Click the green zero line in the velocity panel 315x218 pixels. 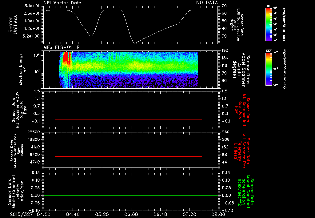(130, 195)
